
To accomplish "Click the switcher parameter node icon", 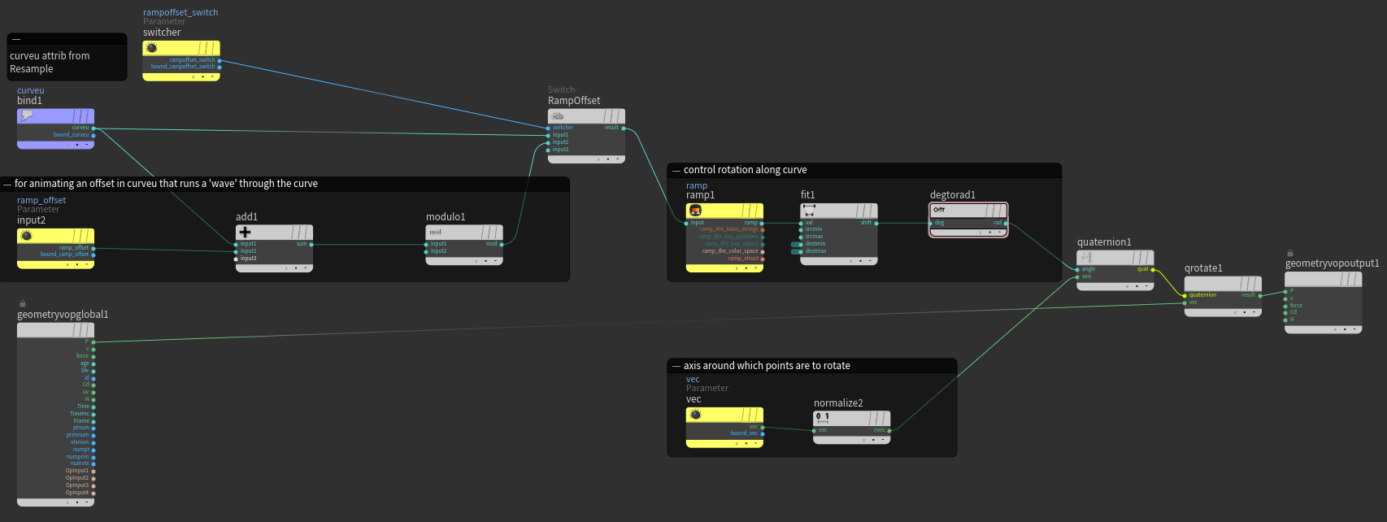I will 151,49.
